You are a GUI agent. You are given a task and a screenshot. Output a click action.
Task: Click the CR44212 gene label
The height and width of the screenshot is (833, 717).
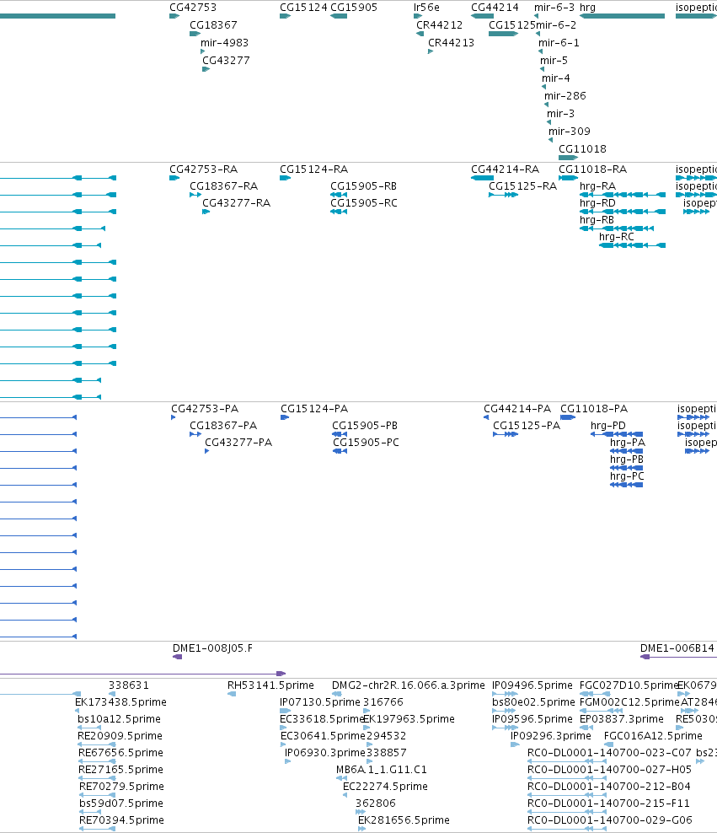440,25
